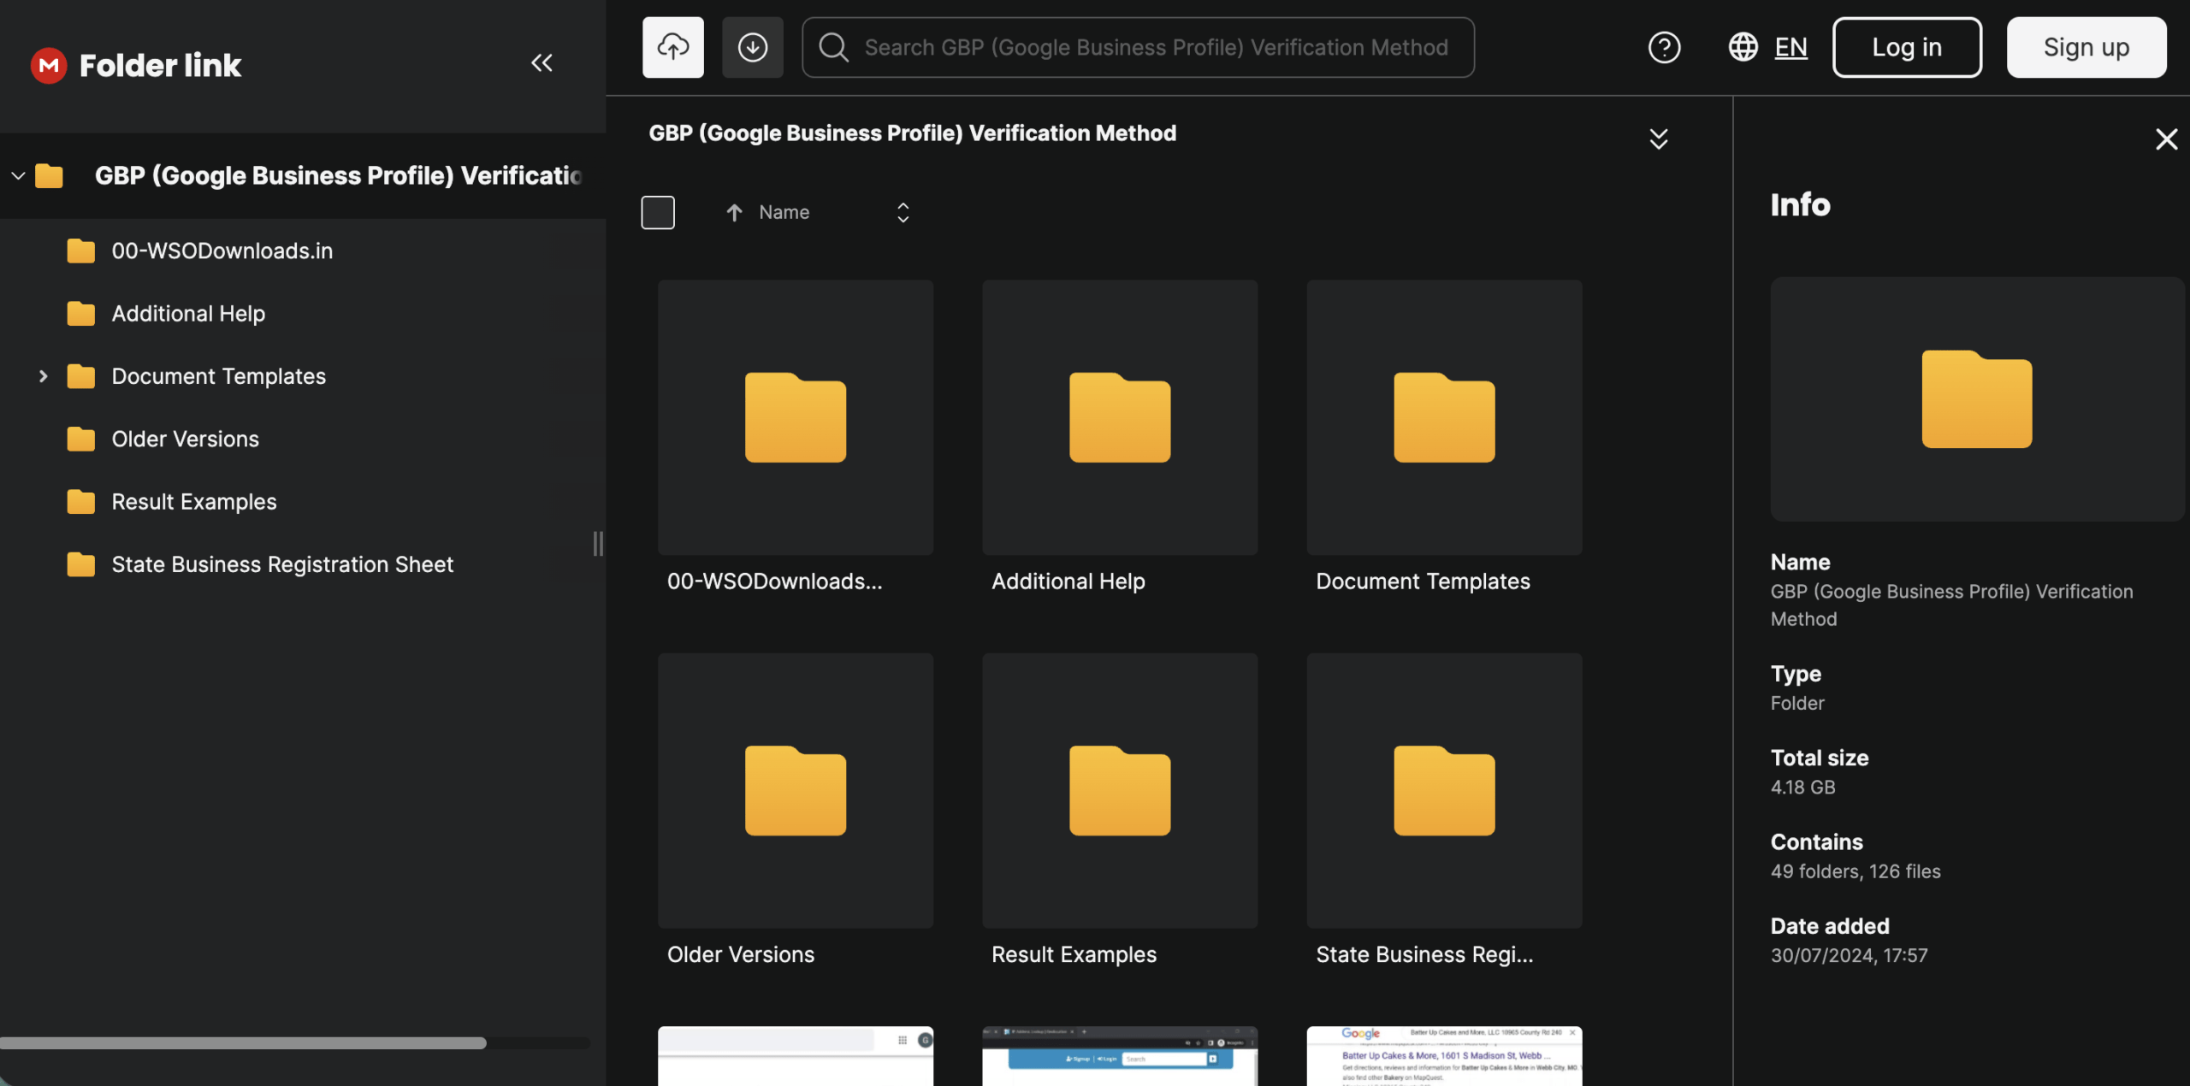Click the sidebar horizontal scrollbar
Image resolution: width=2190 pixels, height=1086 pixels.
click(x=243, y=1042)
